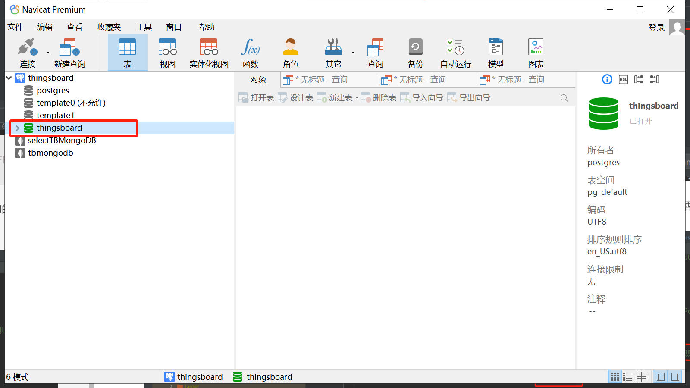Select the Table (表) toolbar button
The width and height of the screenshot is (690, 388).
(x=128, y=53)
